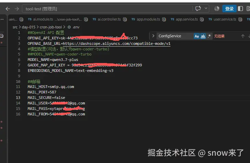Image resolution: width=250 pixels, height=163 pixels.
Task: Toggle the primary sidebar layout icon
Action: pyautogui.click(x=240, y=9)
